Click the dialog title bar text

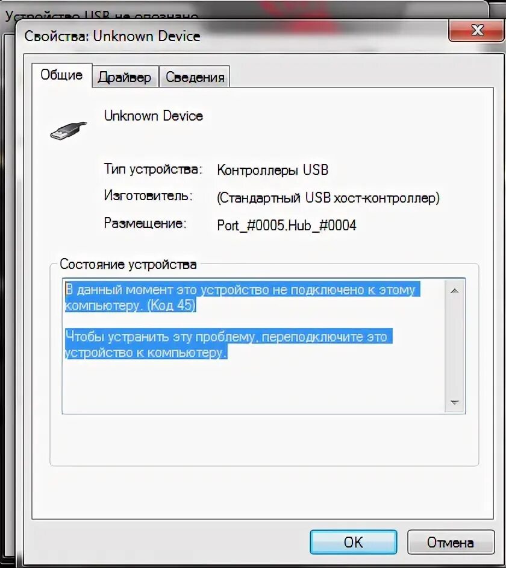click(x=112, y=36)
